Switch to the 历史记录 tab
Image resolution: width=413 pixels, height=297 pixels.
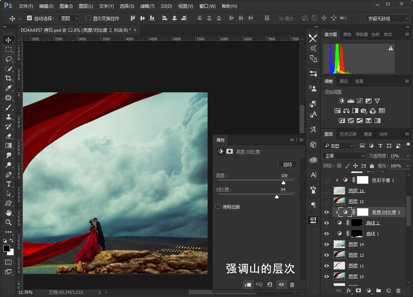[x=348, y=134]
